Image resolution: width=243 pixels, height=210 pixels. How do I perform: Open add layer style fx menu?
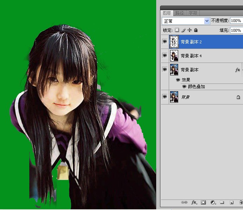(x=194, y=202)
